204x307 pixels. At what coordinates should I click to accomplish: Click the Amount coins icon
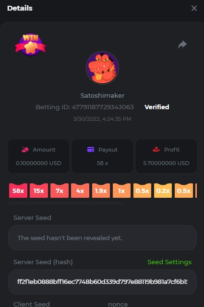click(25, 150)
